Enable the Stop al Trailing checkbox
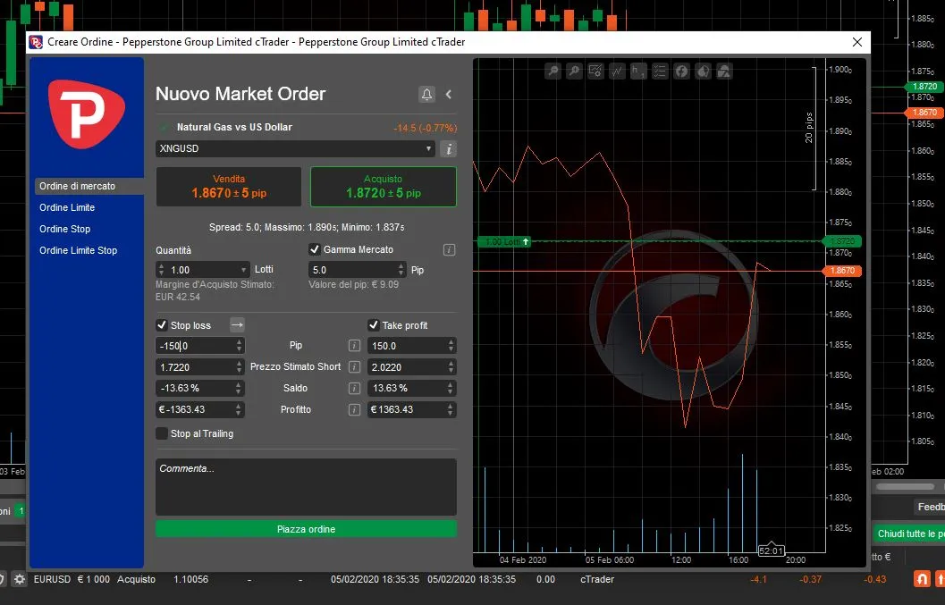This screenshot has height=605, width=945. point(162,433)
